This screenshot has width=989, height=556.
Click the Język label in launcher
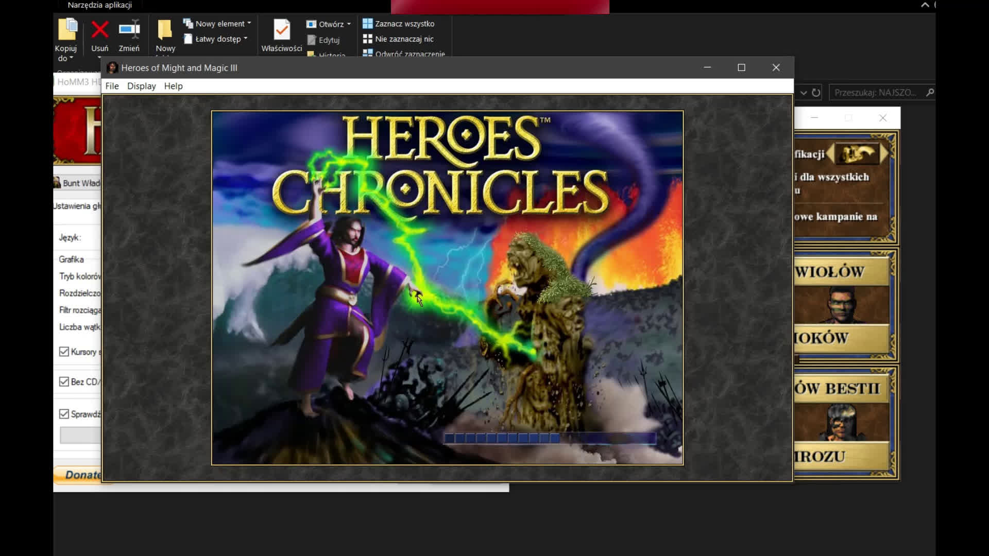(70, 237)
